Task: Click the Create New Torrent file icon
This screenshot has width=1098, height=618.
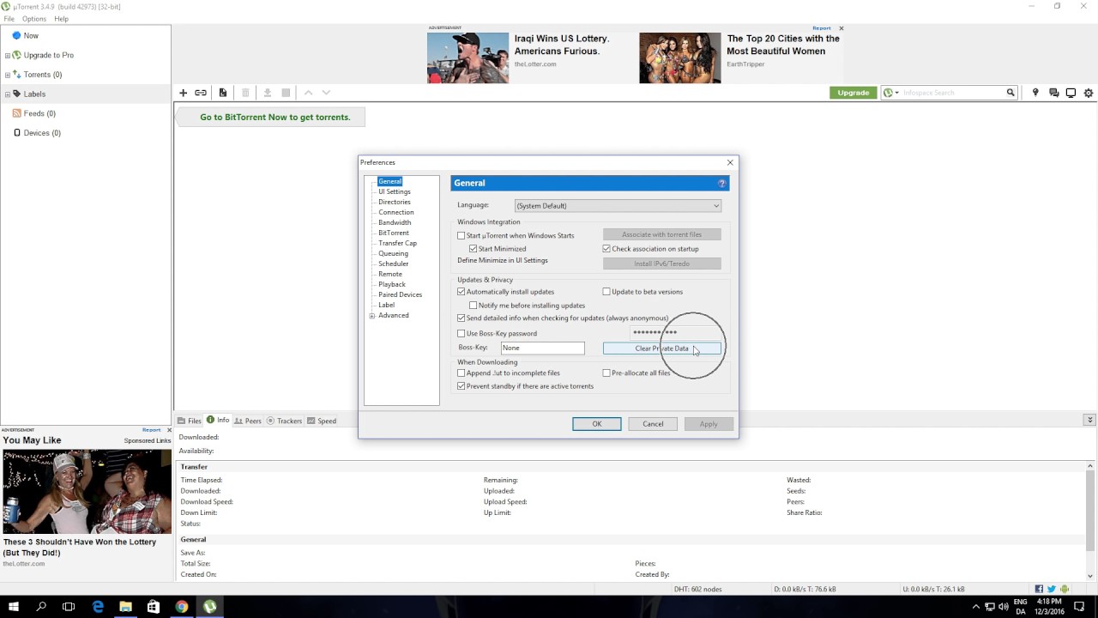Action: 223,93
